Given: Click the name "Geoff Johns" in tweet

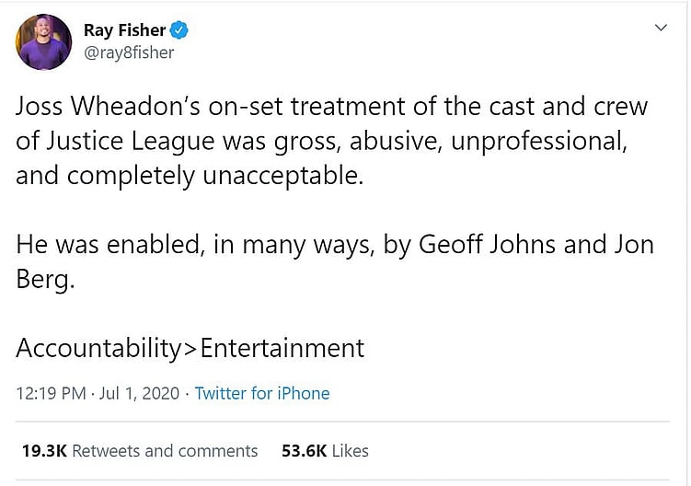Looking at the screenshot, I should pyautogui.click(x=501, y=246).
